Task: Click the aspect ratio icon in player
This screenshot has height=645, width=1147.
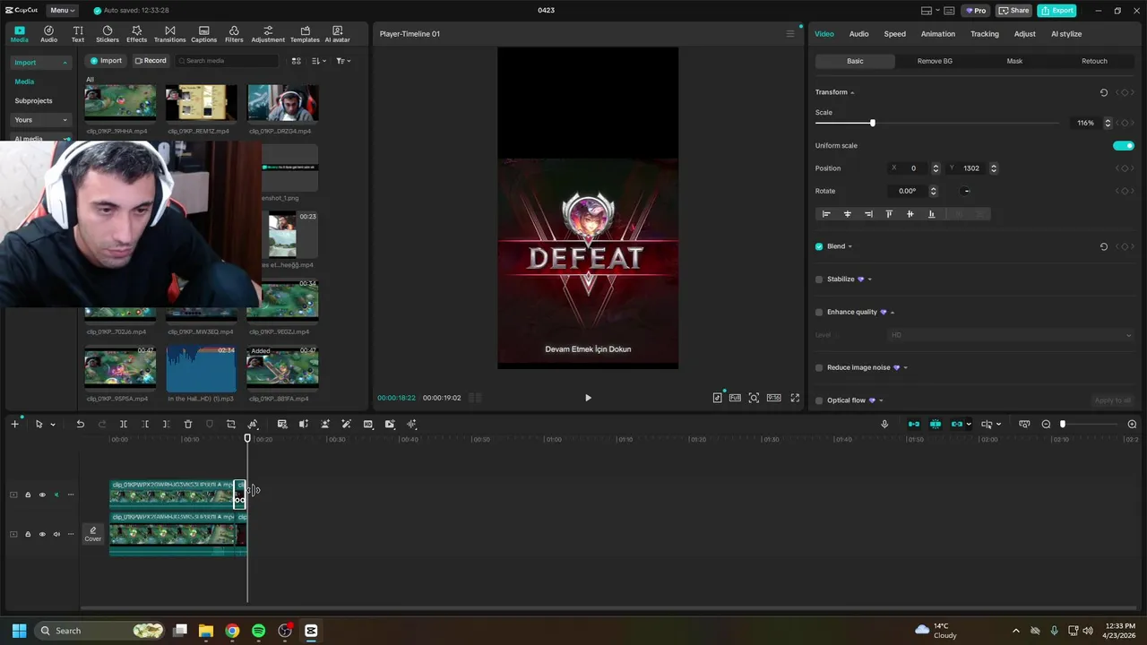Action: (x=773, y=398)
